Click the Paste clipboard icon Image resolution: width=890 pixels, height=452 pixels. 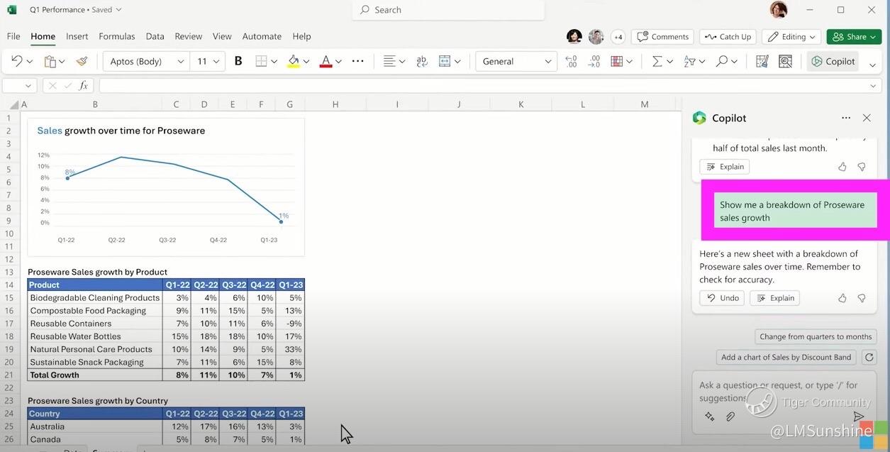click(x=50, y=62)
